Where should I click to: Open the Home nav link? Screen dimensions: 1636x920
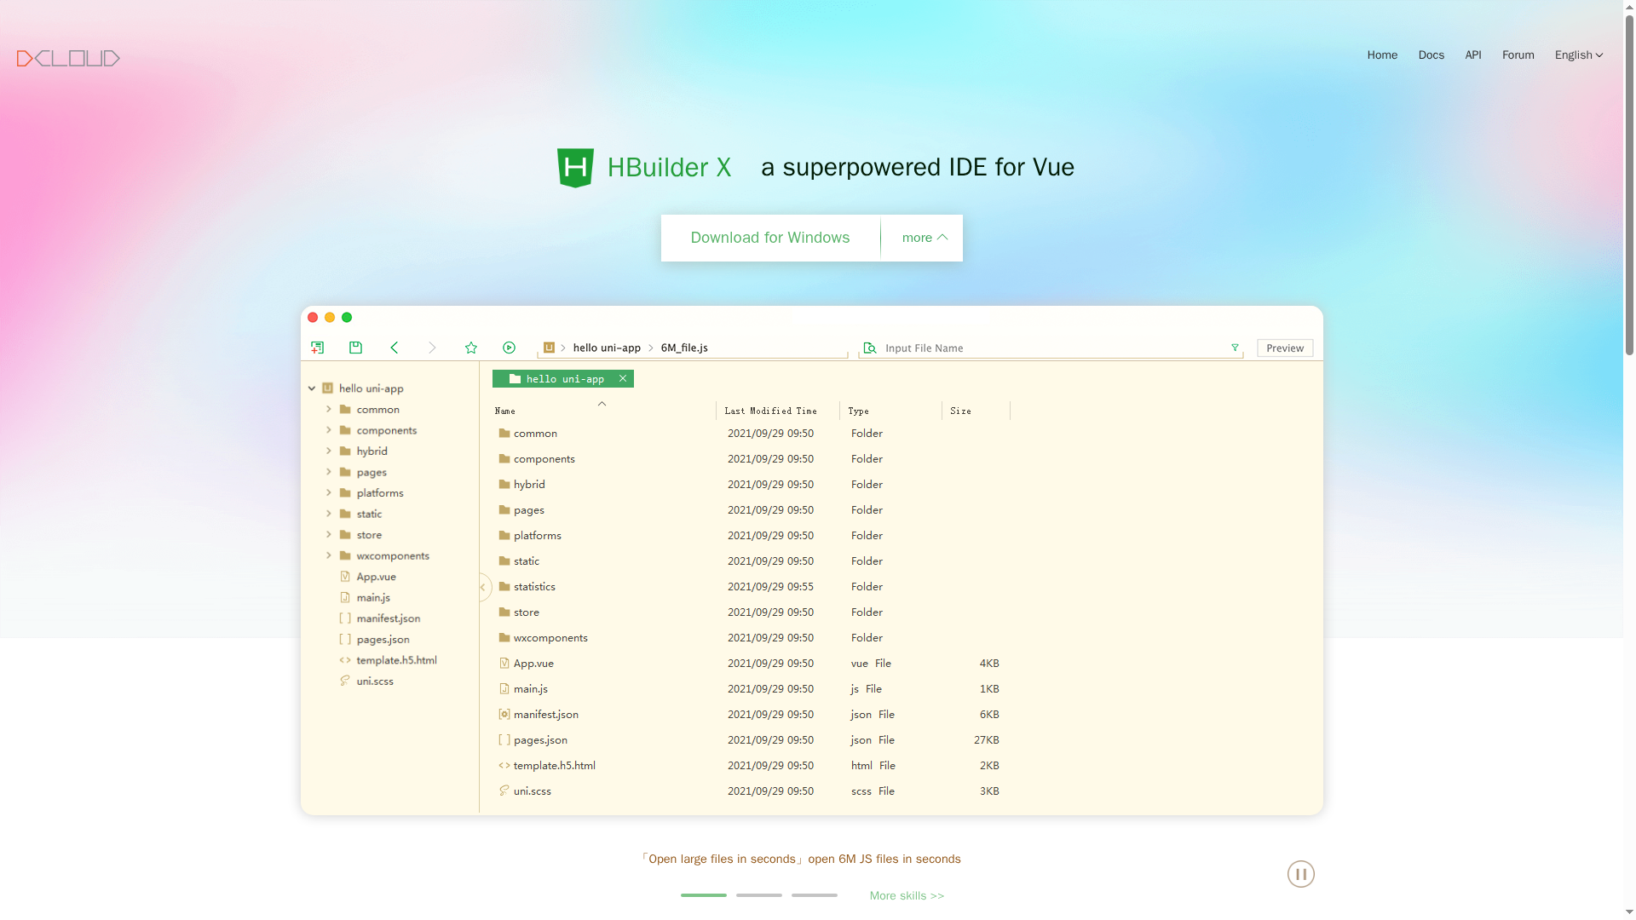pyautogui.click(x=1382, y=55)
